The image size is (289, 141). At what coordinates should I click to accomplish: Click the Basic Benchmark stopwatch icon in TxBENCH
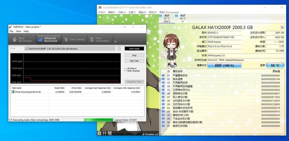[14, 39]
